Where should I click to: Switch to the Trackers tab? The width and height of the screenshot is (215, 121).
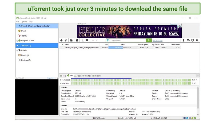(87, 76)
